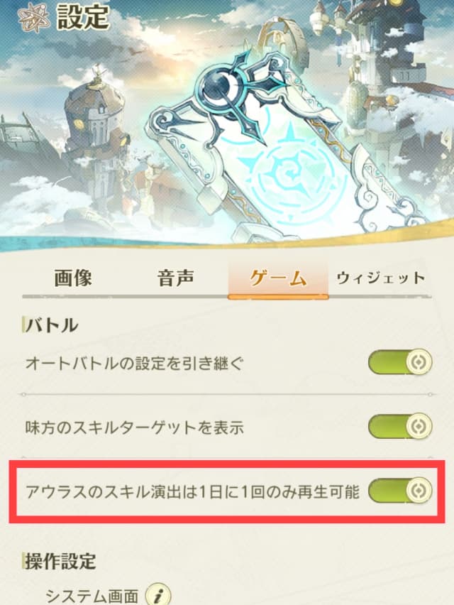
Task: Turn off アウラスのスキル演出 once-per-day toggle
Action: tap(400, 491)
